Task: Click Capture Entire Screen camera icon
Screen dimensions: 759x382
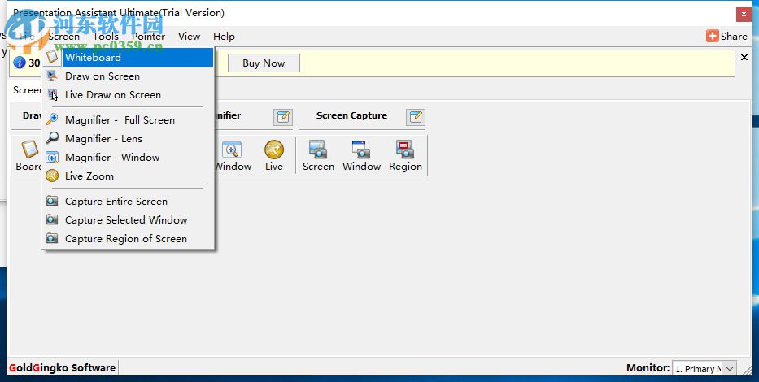Action: (x=52, y=201)
